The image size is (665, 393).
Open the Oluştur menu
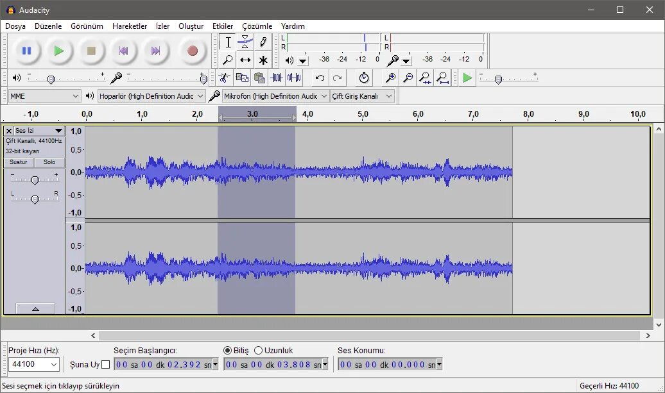click(x=191, y=26)
